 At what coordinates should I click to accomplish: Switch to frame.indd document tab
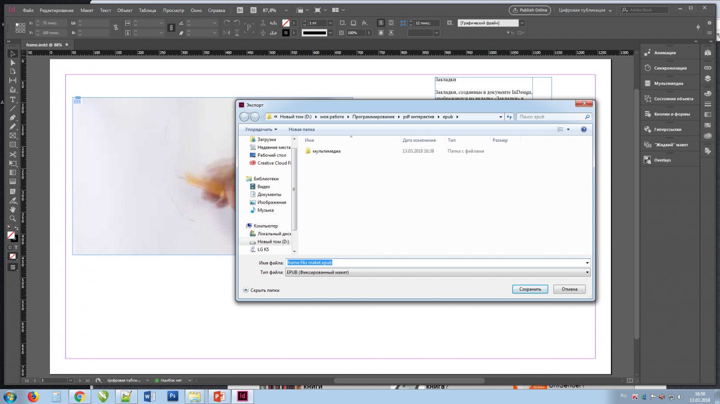pyautogui.click(x=44, y=45)
